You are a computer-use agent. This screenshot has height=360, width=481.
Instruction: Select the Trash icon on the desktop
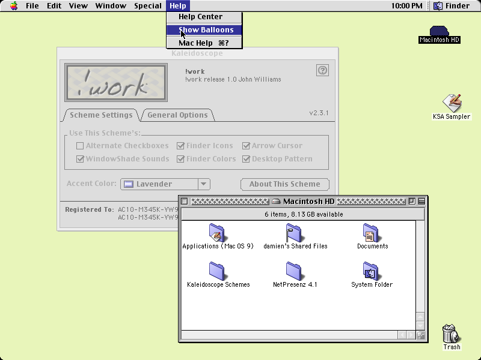[450, 334]
